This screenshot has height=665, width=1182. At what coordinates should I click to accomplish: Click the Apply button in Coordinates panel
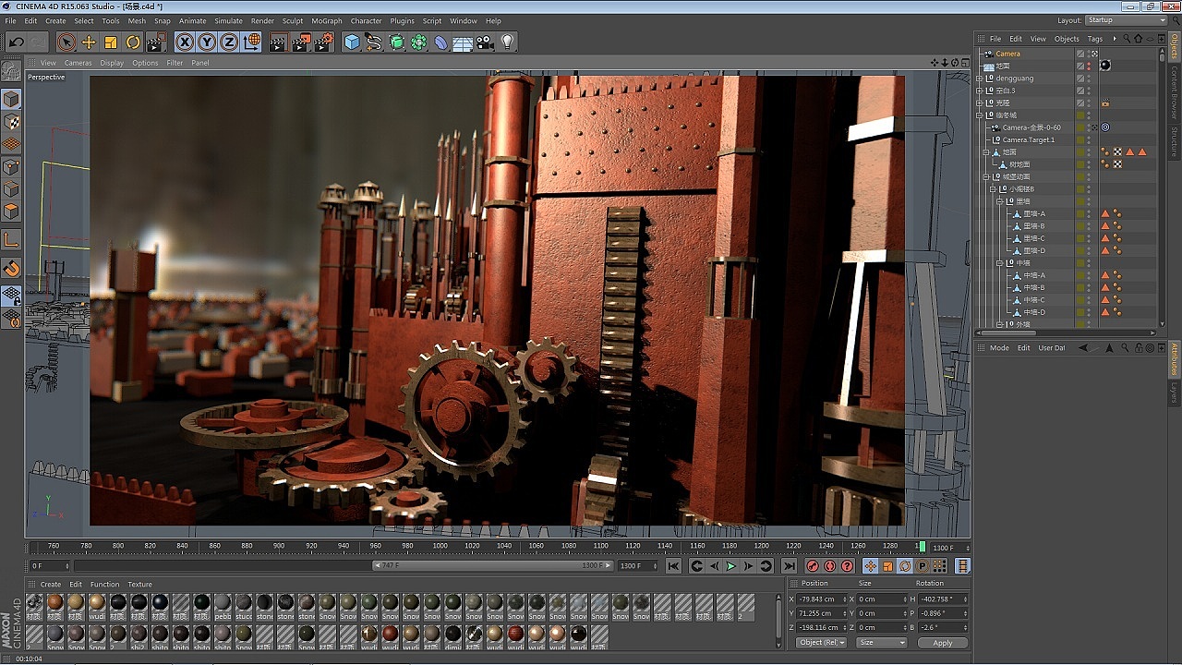(941, 642)
